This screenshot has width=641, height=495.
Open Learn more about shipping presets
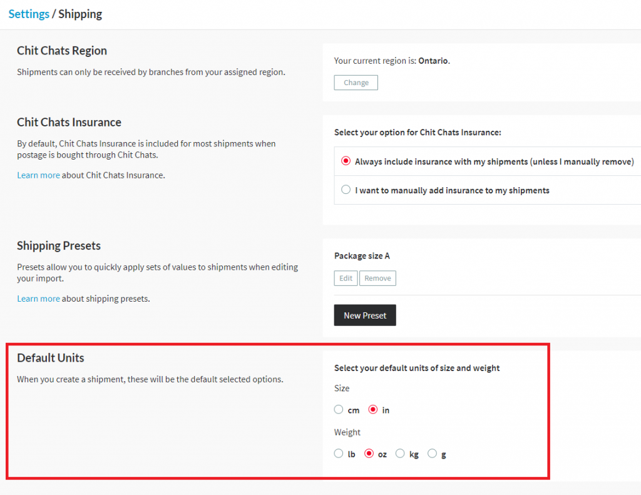pos(38,299)
